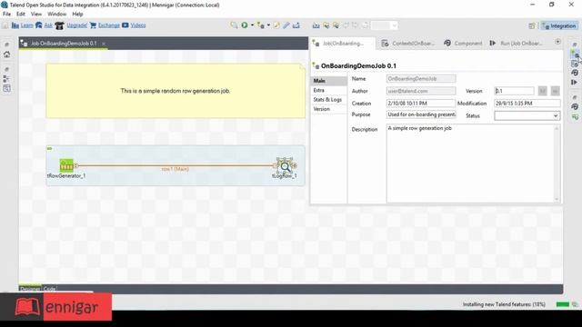Click the Author field
582x327 pixels.
click(x=421, y=91)
